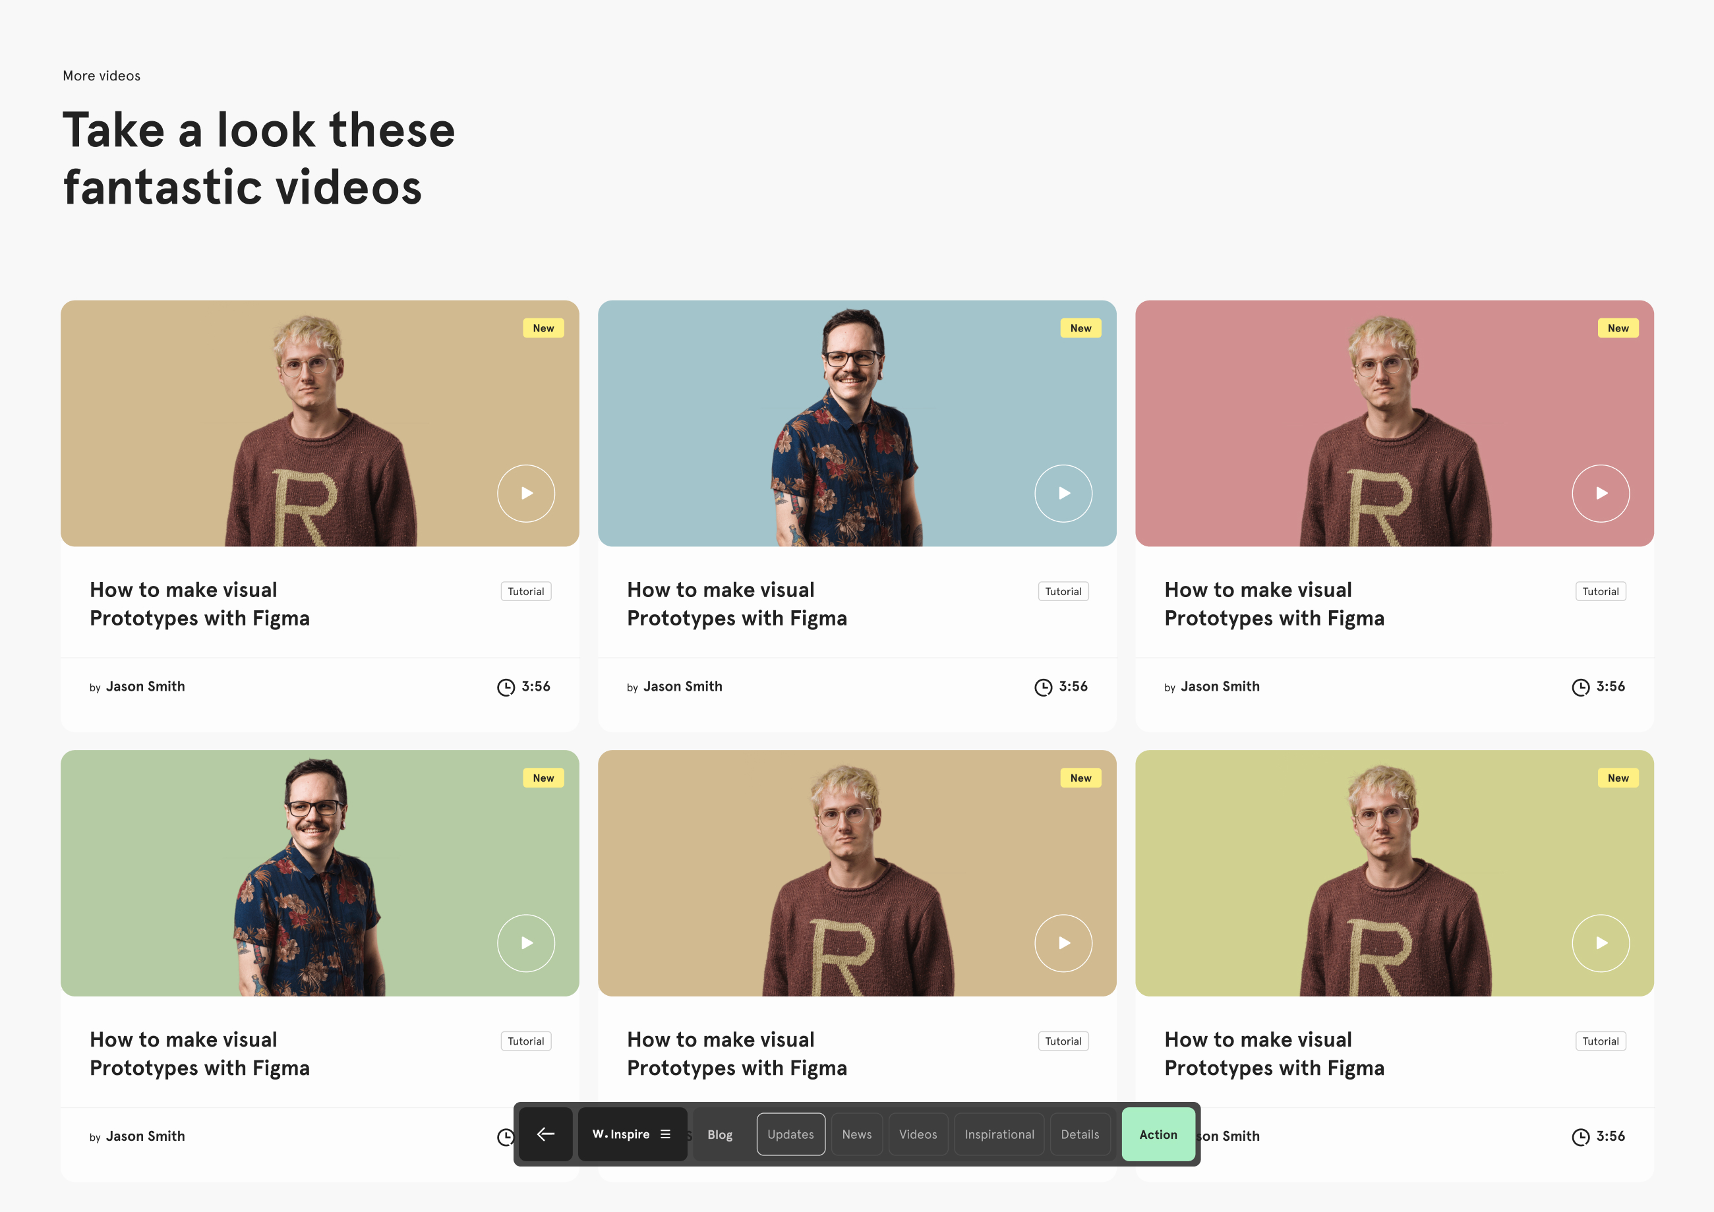Click the clock icon on first card
The image size is (1714, 1212).
point(506,687)
